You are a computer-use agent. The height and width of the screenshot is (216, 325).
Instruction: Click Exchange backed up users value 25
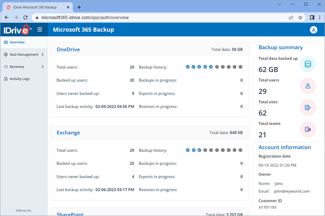click(x=132, y=163)
